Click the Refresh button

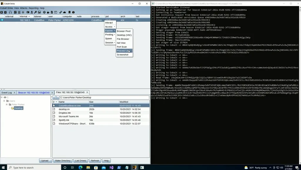[x=95, y=161]
